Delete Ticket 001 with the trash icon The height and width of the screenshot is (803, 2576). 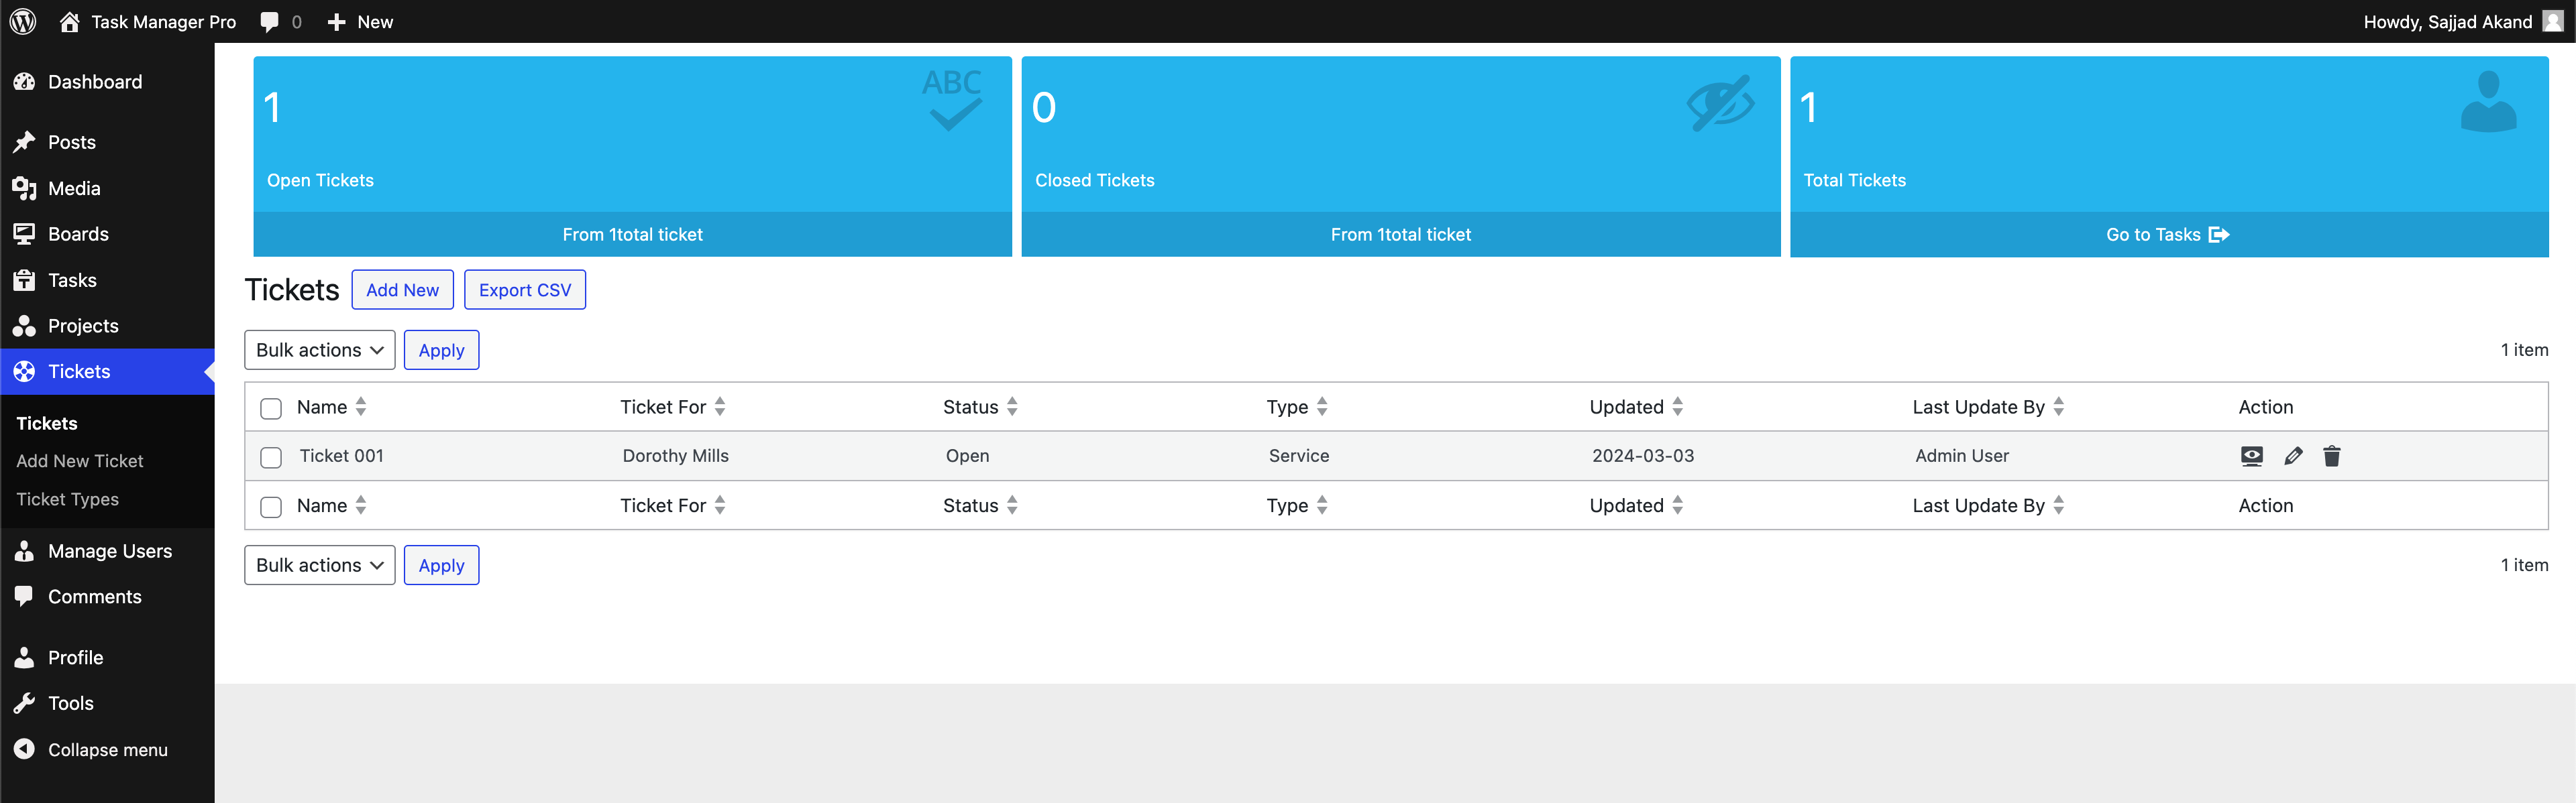[2332, 455]
